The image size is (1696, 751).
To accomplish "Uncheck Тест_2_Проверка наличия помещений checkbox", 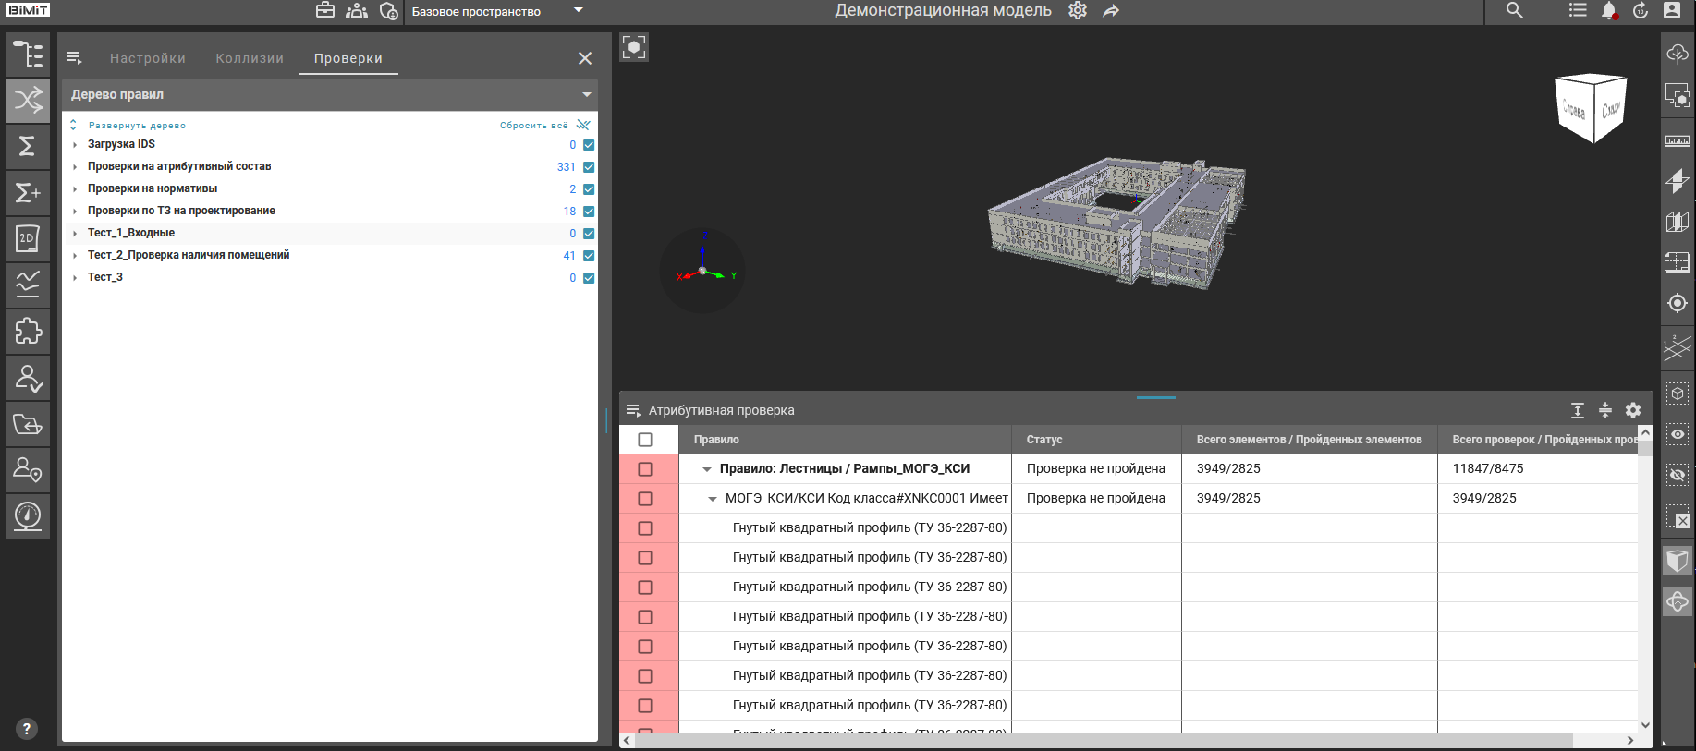I will pyautogui.click(x=589, y=256).
